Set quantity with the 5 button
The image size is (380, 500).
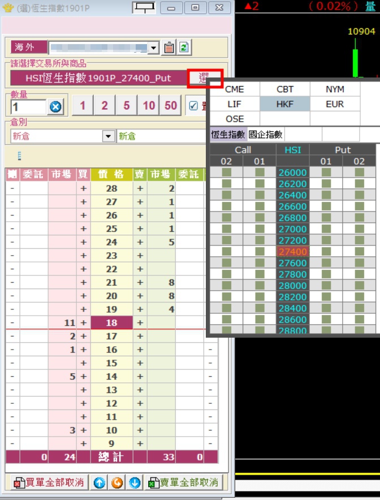127,106
